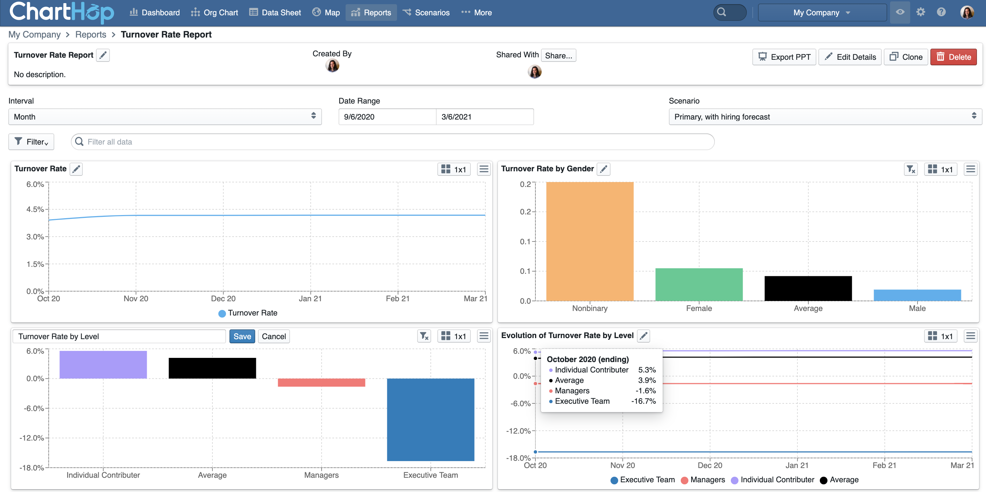Save the Turnover Rate by Level title
The width and height of the screenshot is (986, 492).
(x=242, y=336)
